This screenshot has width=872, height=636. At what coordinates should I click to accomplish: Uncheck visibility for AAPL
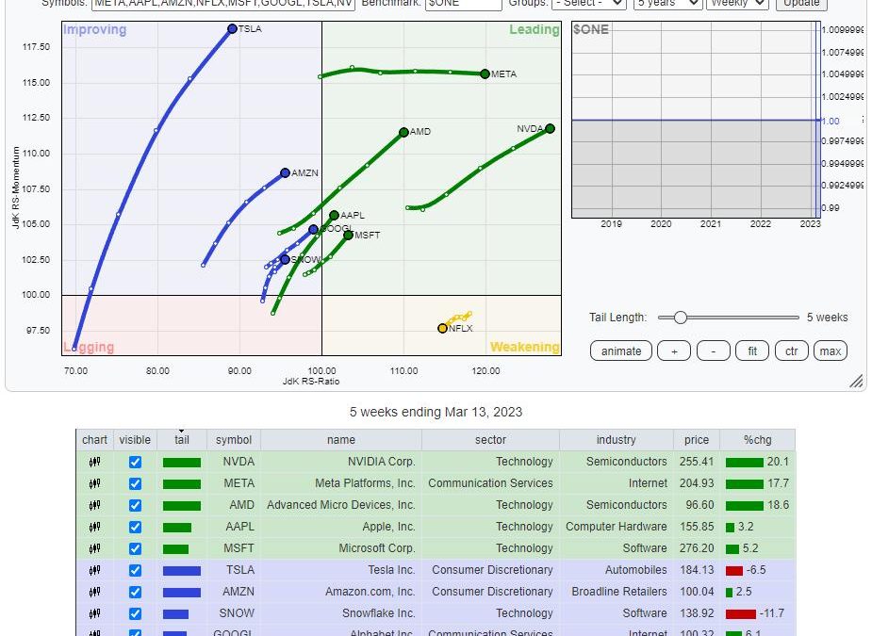(135, 527)
